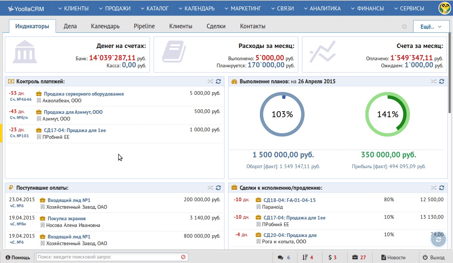Click briefcase icon beside СД18-04: ГА-01-04-15
Viewport: 453px width, 263px height.
click(x=258, y=201)
